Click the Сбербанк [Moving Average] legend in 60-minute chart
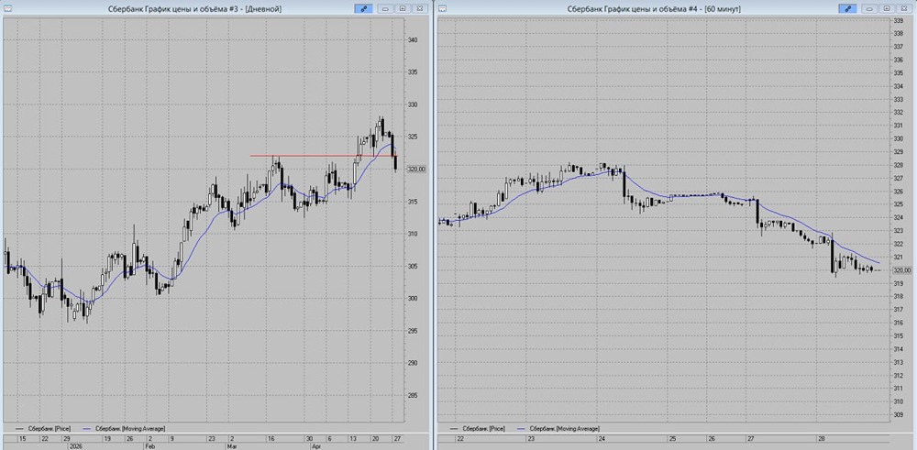917x450 pixels. point(558,429)
